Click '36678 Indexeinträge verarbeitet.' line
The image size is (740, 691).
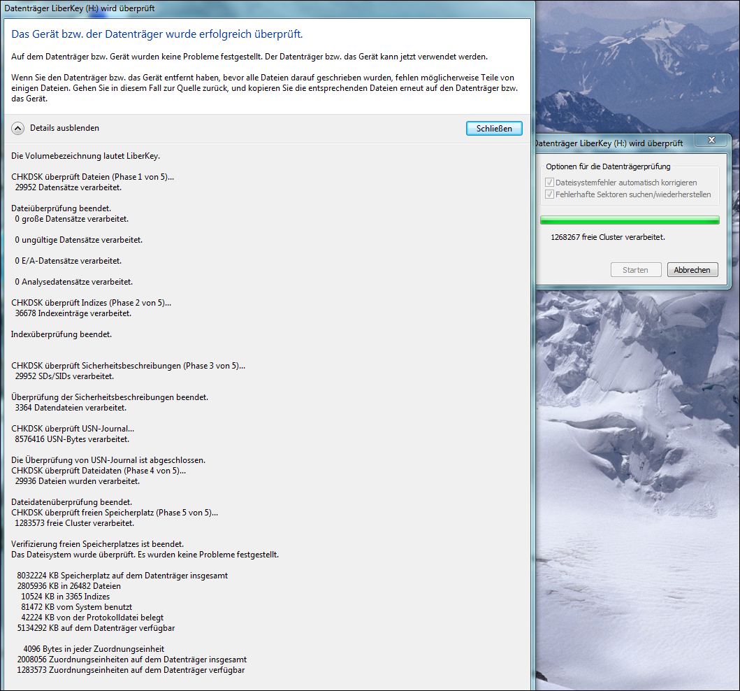[x=73, y=313]
